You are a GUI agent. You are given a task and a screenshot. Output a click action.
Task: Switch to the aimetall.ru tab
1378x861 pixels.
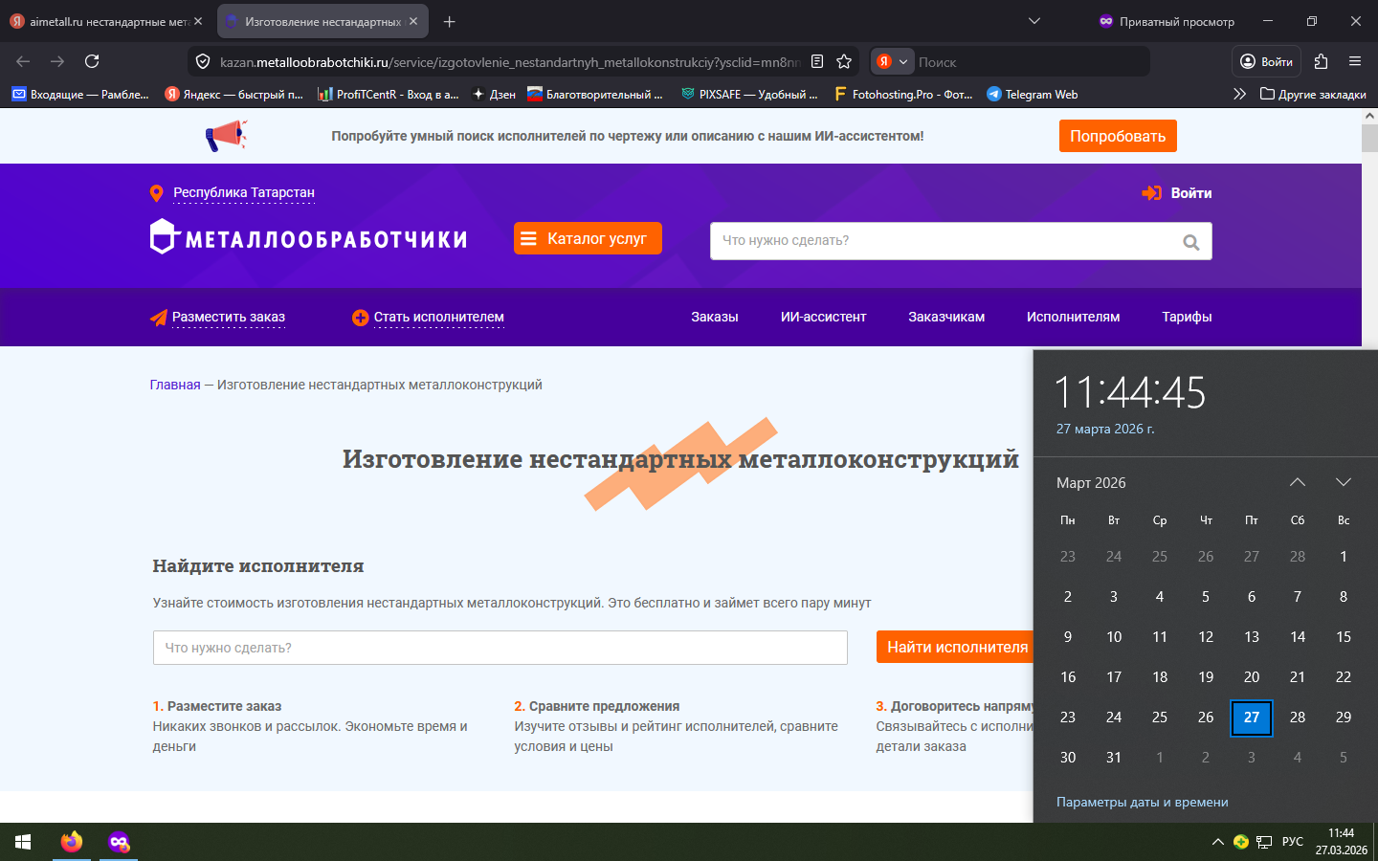pyautogui.click(x=105, y=21)
